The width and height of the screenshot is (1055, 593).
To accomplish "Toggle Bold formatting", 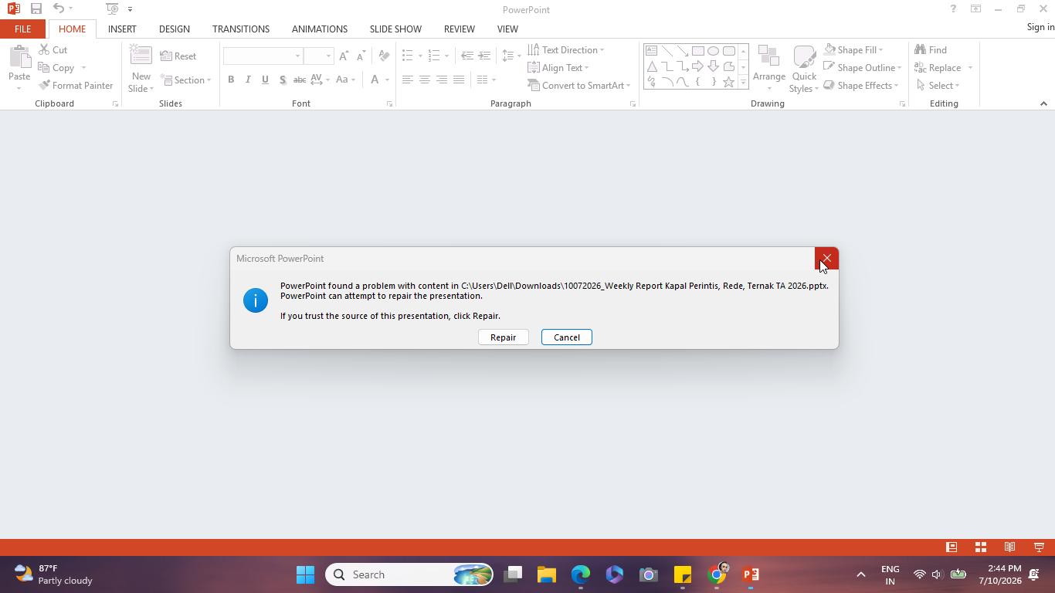I will click(231, 80).
